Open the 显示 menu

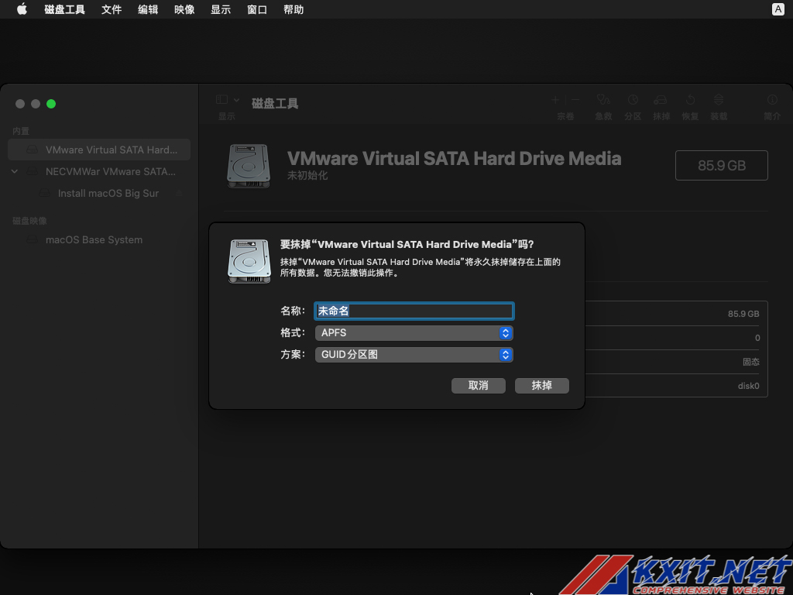click(221, 9)
